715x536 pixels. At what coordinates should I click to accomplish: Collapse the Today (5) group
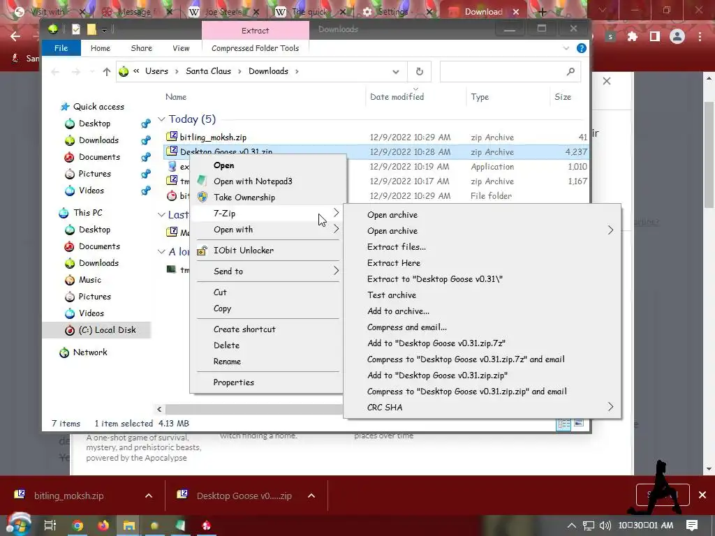(x=161, y=119)
